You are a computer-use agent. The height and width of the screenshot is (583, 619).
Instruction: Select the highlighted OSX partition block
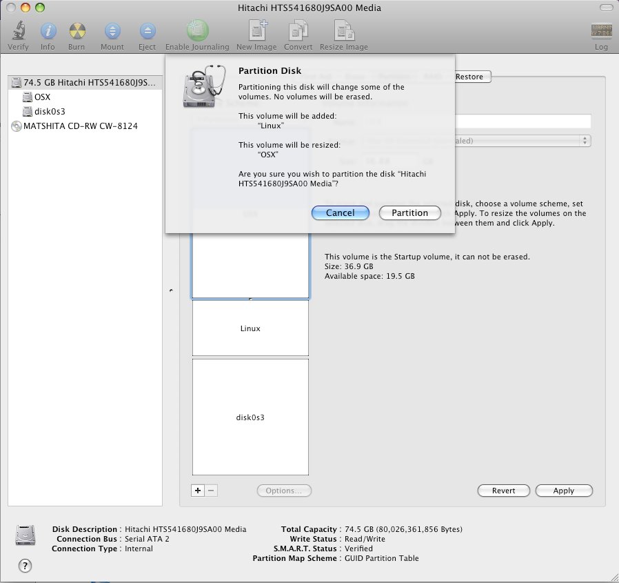click(x=250, y=266)
